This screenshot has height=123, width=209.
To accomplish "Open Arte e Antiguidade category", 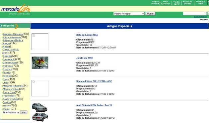I will 12,38.
